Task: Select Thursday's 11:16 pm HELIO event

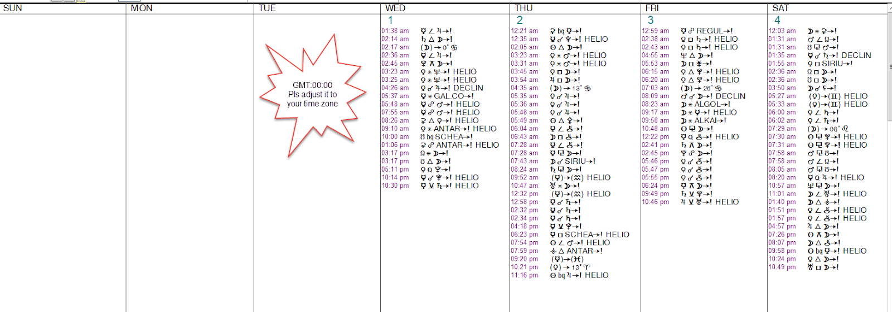Action: click(x=560, y=275)
